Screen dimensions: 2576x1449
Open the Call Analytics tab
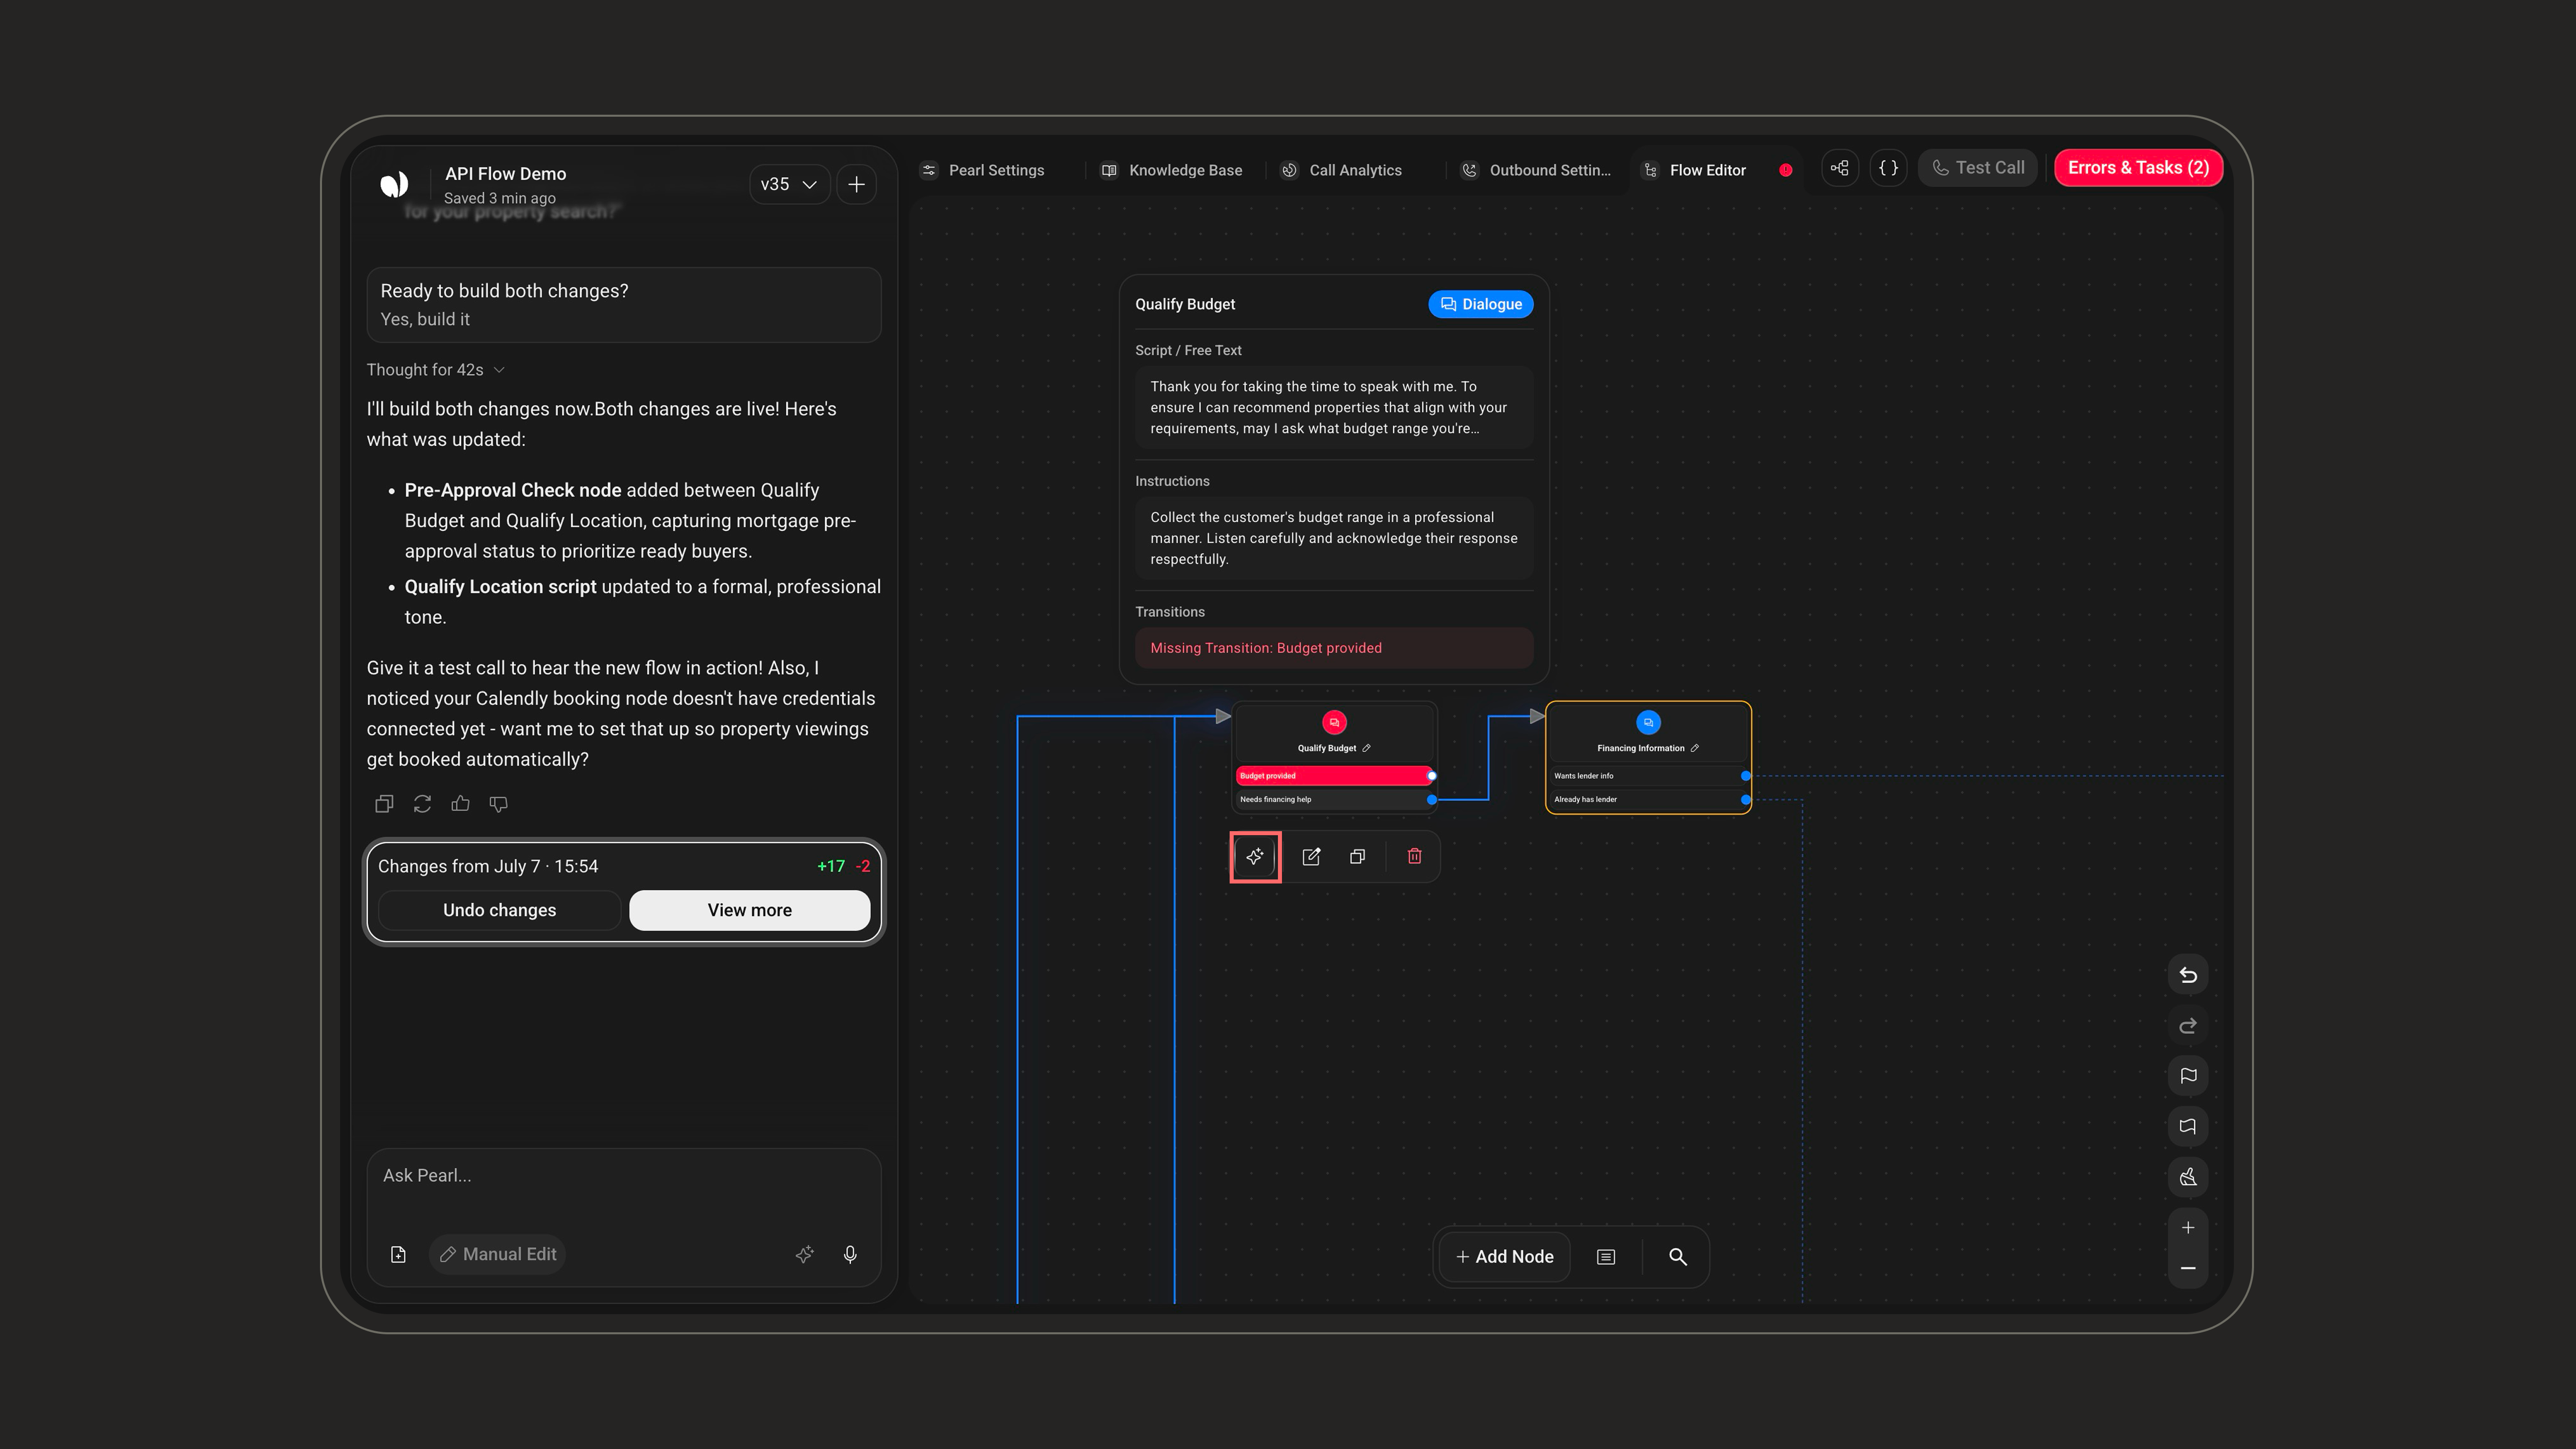click(x=1342, y=170)
